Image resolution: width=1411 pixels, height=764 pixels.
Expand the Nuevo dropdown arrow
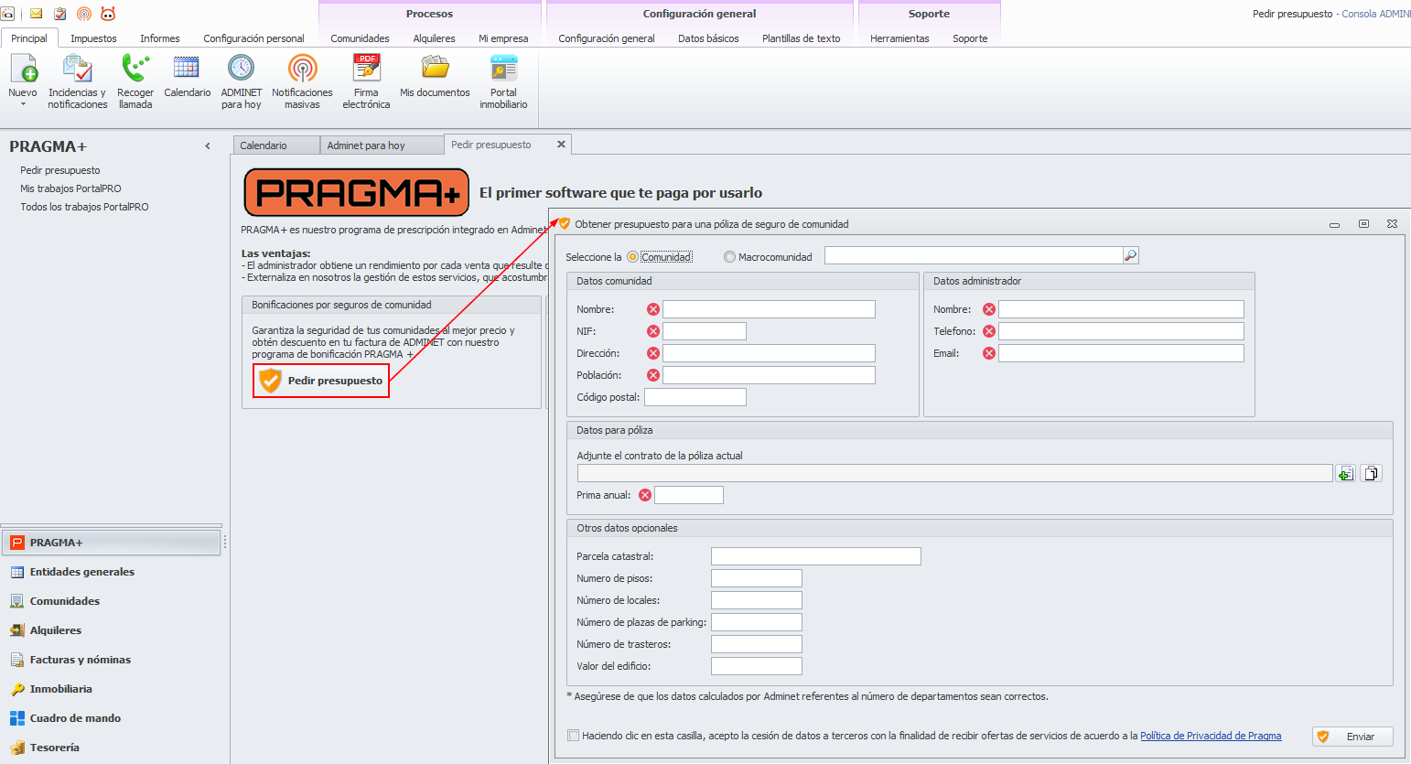[x=23, y=104]
